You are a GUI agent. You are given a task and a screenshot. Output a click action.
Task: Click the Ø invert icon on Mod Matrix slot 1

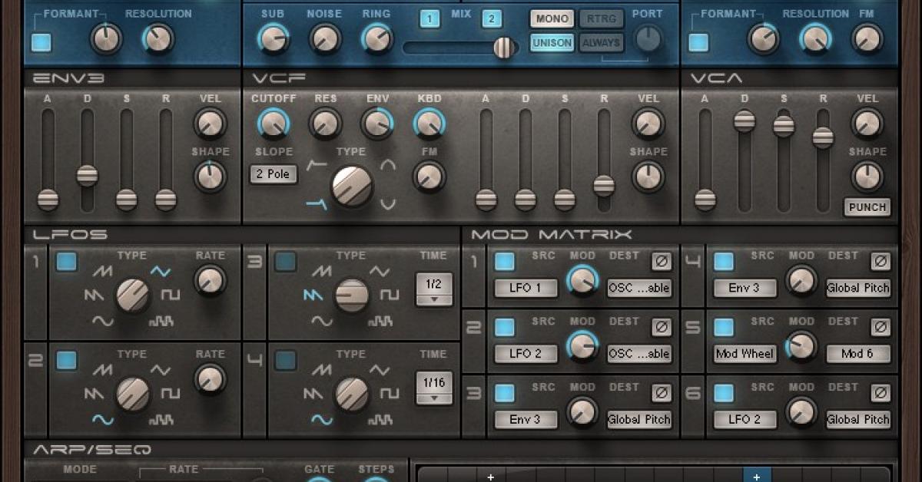click(661, 262)
